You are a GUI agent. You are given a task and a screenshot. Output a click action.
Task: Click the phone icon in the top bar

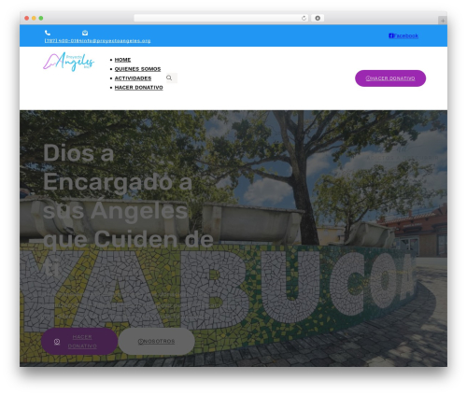(x=48, y=33)
